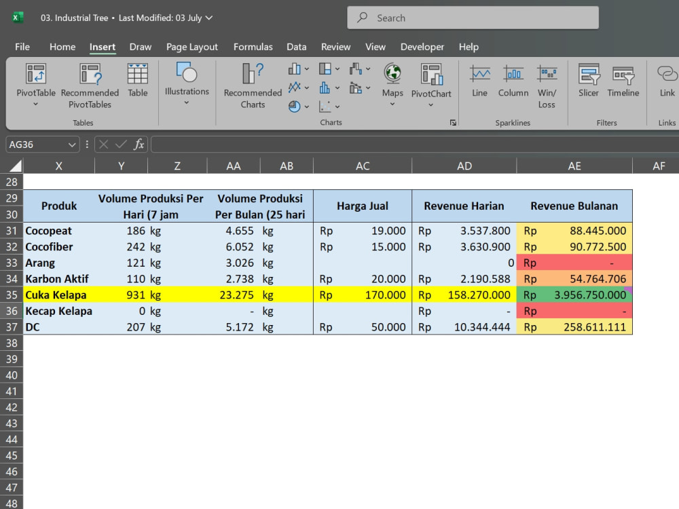The width and height of the screenshot is (679, 509).
Task: Open the Maps chart option
Action: [392, 84]
